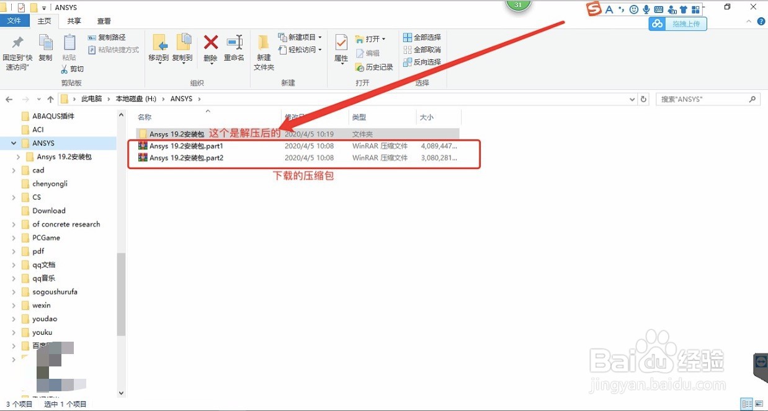This screenshot has width=768, height=411.
Task: Click the 粘贴 (Paste) ribbon button
Action: point(69,48)
